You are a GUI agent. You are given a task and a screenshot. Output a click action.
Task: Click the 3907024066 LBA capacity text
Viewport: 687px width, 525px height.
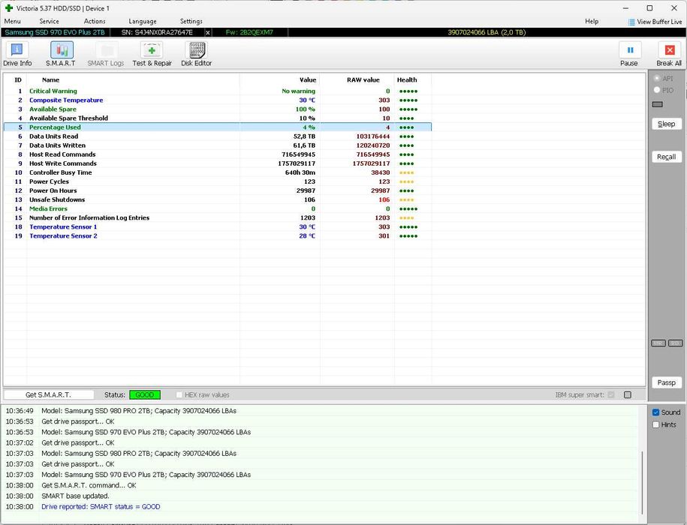(487, 32)
